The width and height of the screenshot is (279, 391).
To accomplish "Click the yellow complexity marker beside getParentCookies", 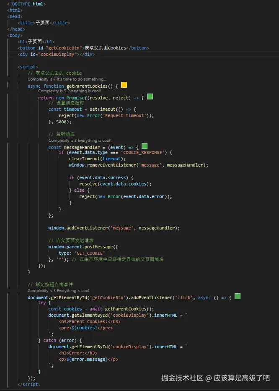I will pos(124,85).
